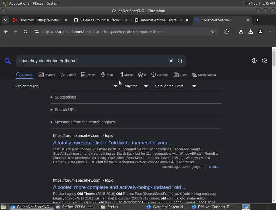Select the News search category
Screen dimensions: 276x210
[x=88, y=75]
